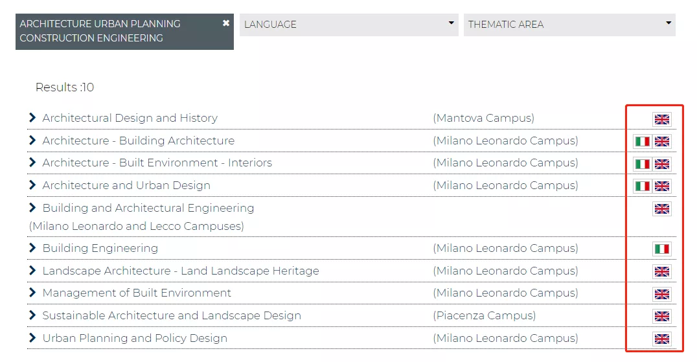Click UK flag for Urban Planning and Policy Design
The image size is (697, 362).
coord(661,339)
